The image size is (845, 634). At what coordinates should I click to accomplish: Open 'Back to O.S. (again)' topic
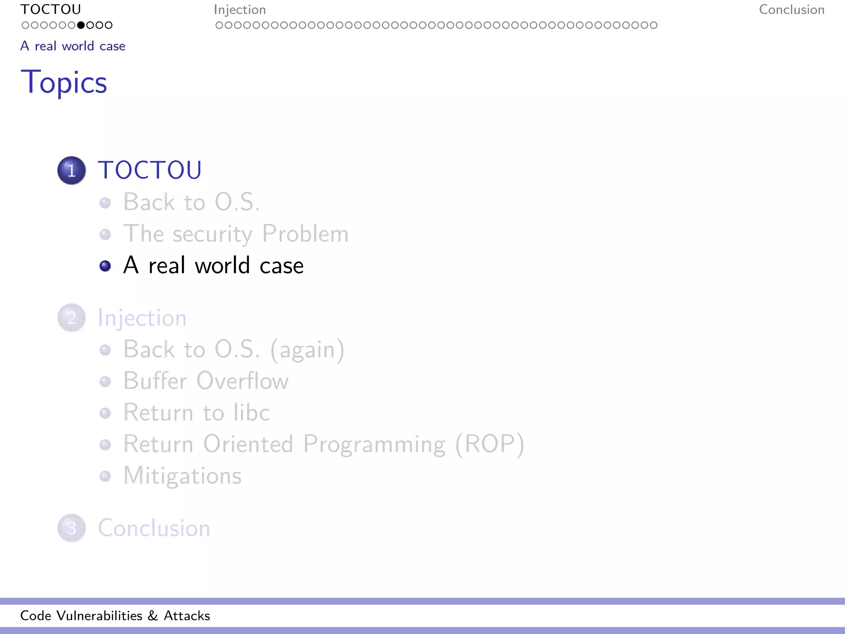(x=234, y=350)
